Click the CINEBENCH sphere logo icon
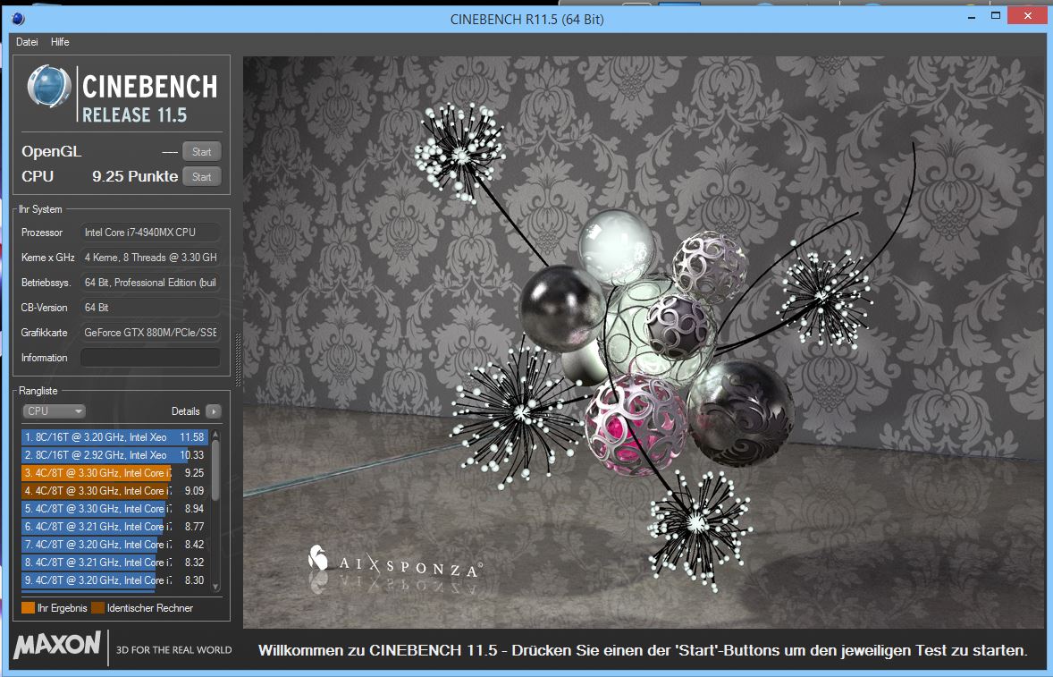This screenshot has width=1053, height=677. [x=50, y=89]
